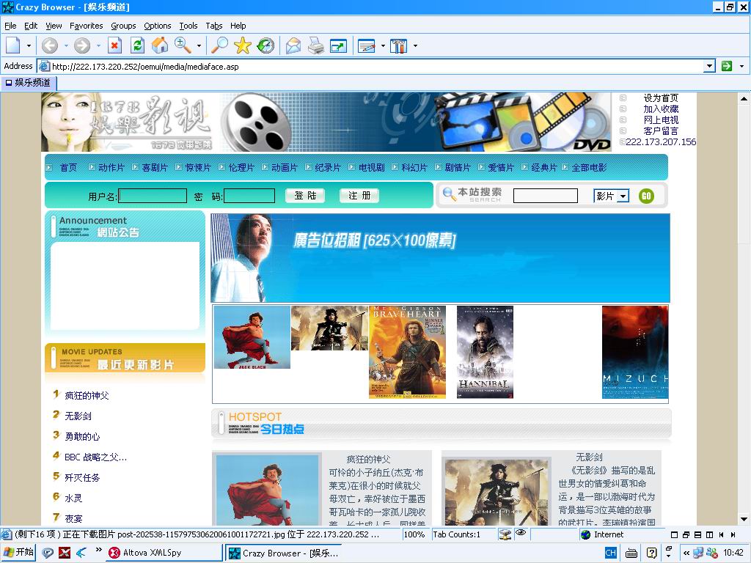Click the page scrollbar down arrow
This screenshot has width=751, height=563.
coord(744,519)
